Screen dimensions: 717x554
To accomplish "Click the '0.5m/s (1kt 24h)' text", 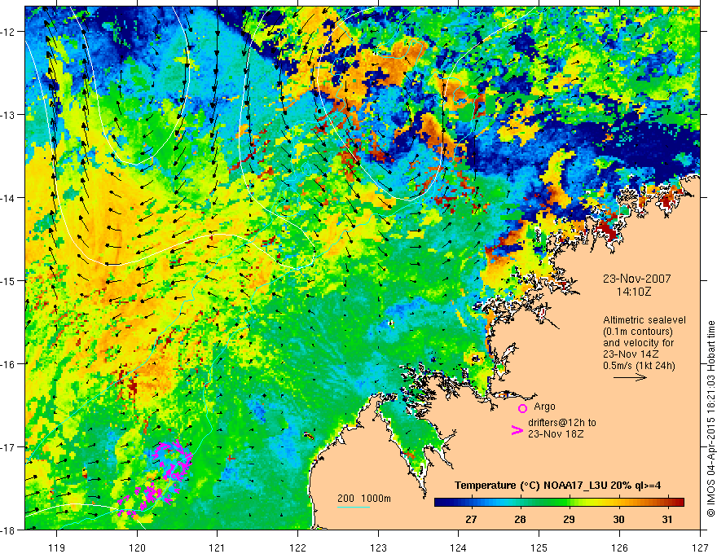I will pos(639,366).
